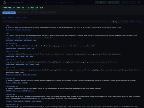Click the "2150 January 1" date heading
The image size is (144, 108).
(x=11, y=68)
